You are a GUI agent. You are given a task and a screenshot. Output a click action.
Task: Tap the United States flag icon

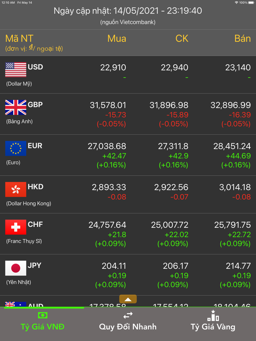[16, 70]
